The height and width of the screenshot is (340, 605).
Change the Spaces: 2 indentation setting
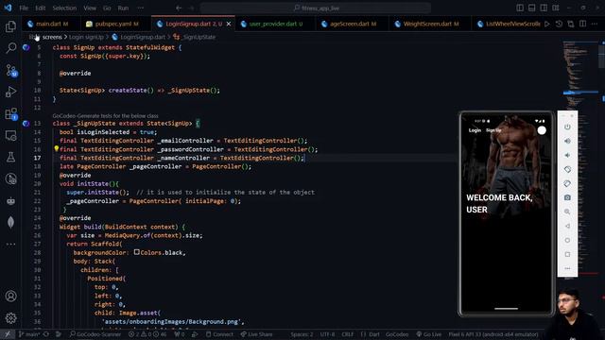point(302,334)
